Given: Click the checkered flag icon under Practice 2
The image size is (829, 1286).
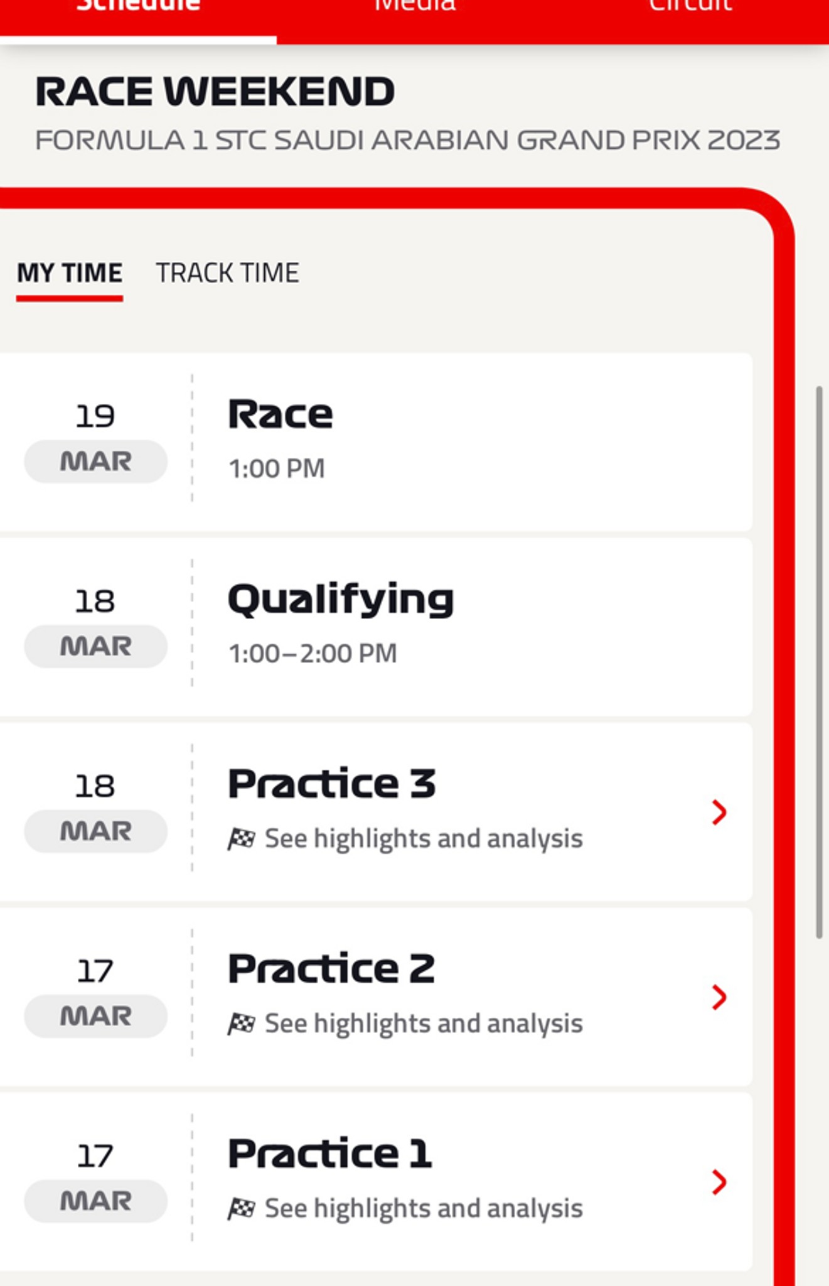Looking at the screenshot, I should [x=241, y=1024].
